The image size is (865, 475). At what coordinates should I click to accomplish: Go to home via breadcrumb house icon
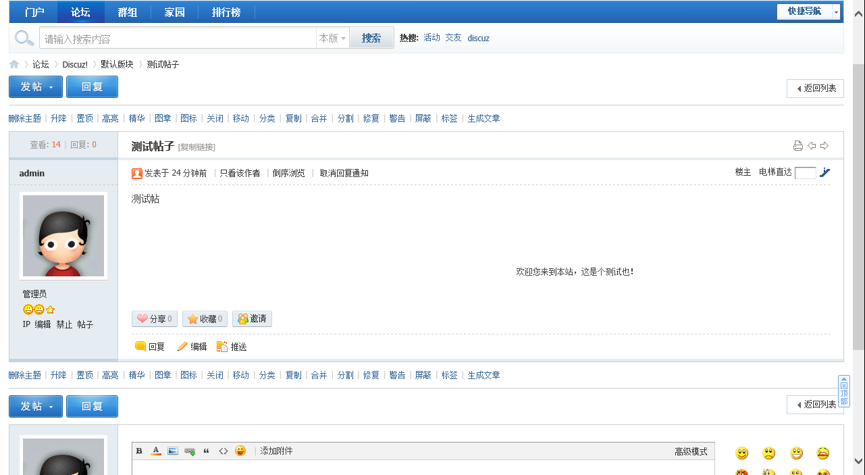(x=14, y=64)
